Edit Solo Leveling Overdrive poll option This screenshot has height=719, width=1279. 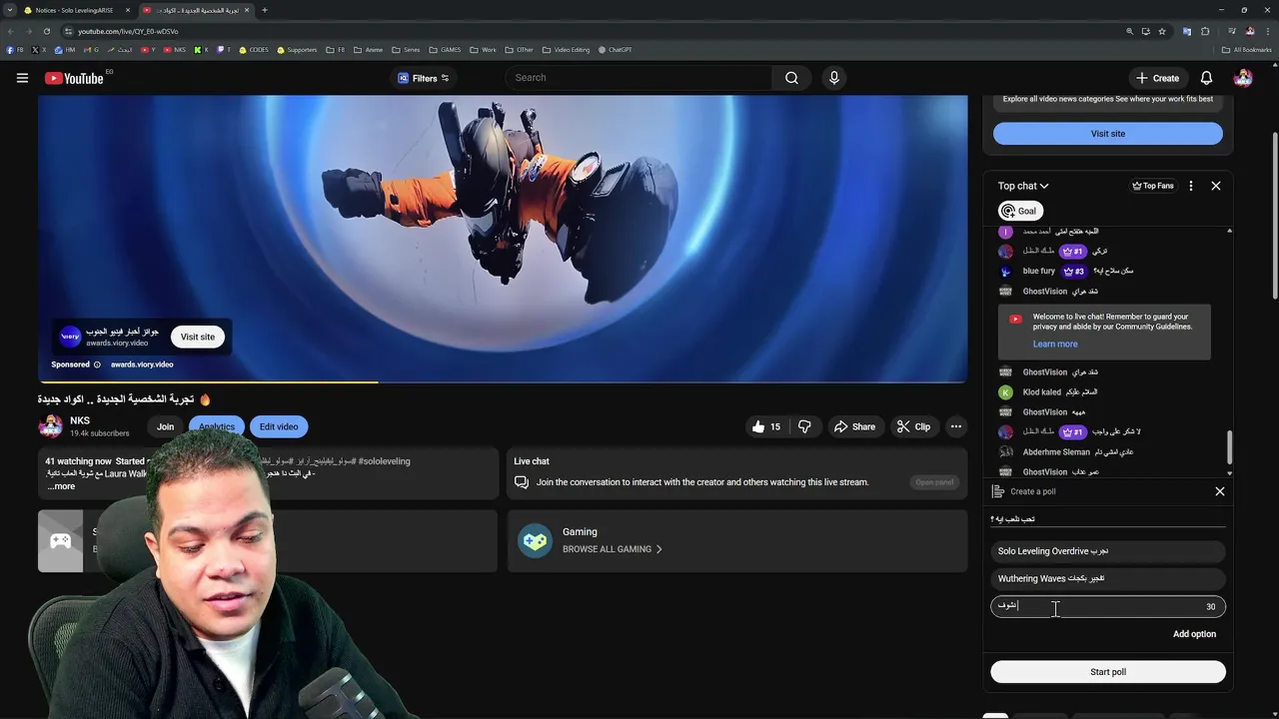tap(1108, 551)
